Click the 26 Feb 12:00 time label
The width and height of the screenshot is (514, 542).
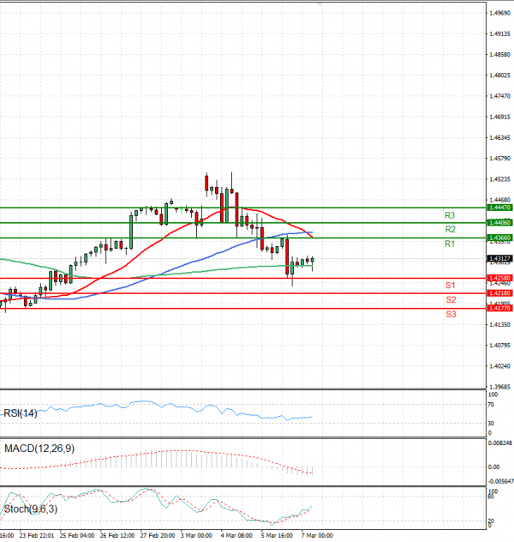coord(117,535)
